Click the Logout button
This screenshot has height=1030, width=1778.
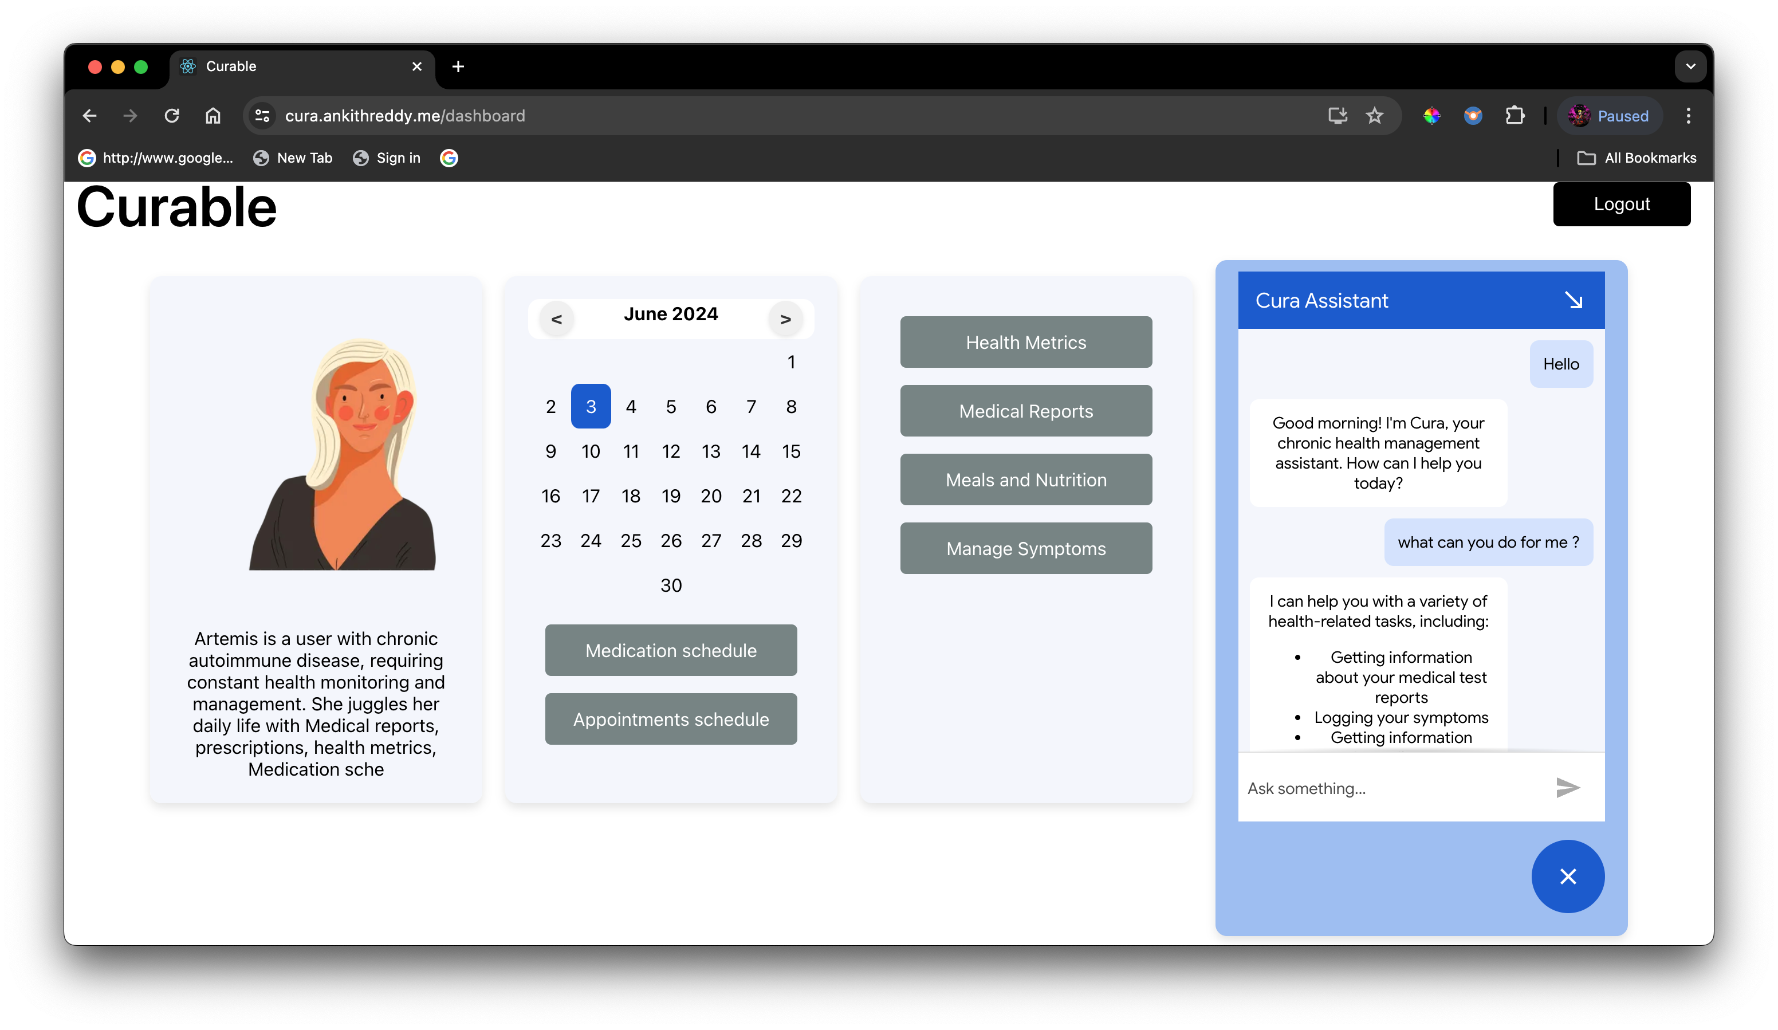point(1620,205)
